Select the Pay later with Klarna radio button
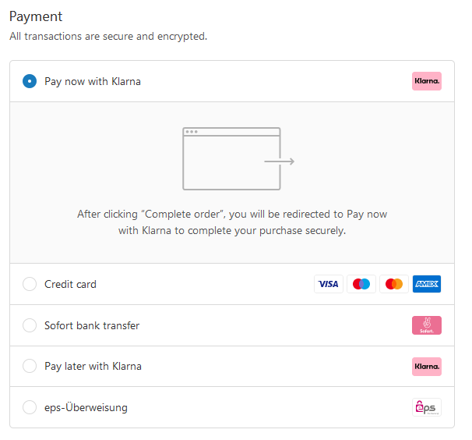 [x=30, y=366]
